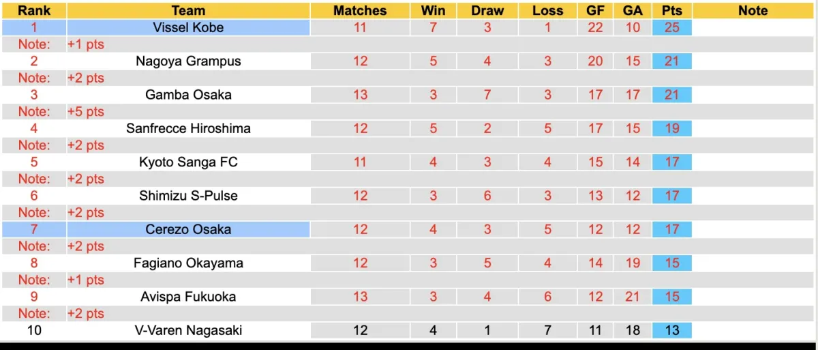Image resolution: width=818 pixels, height=350 pixels.
Task: Select the Win column header
Action: (x=433, y=10)
